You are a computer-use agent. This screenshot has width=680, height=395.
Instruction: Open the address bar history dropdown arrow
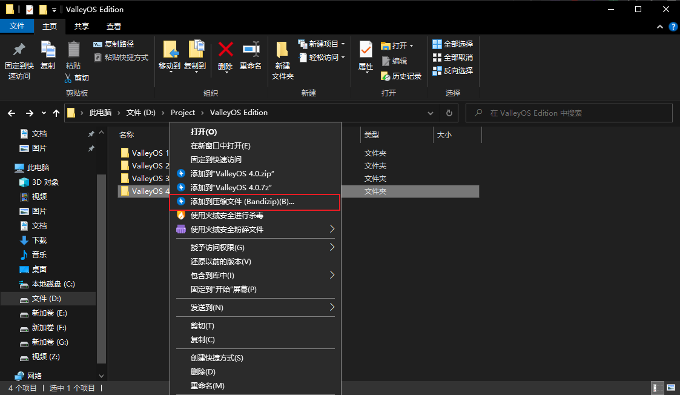tap(431, 113)
